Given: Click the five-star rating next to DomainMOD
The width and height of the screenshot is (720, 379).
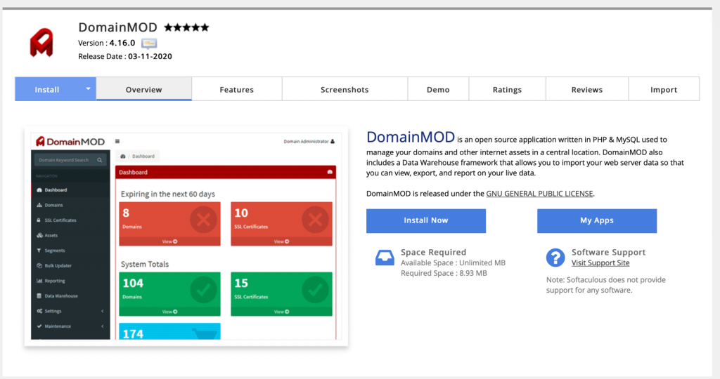Looking at the screenshot, I should [186, 27].
